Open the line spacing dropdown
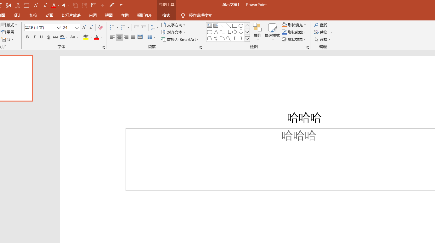Screen dimensions: 435x243 [155, 28]
